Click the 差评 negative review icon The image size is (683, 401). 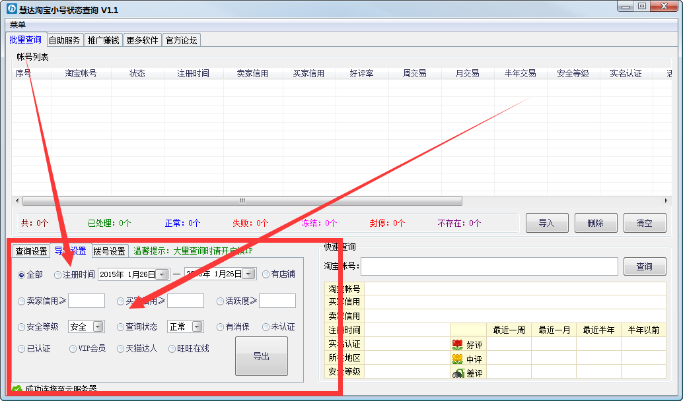click(457, 373)
